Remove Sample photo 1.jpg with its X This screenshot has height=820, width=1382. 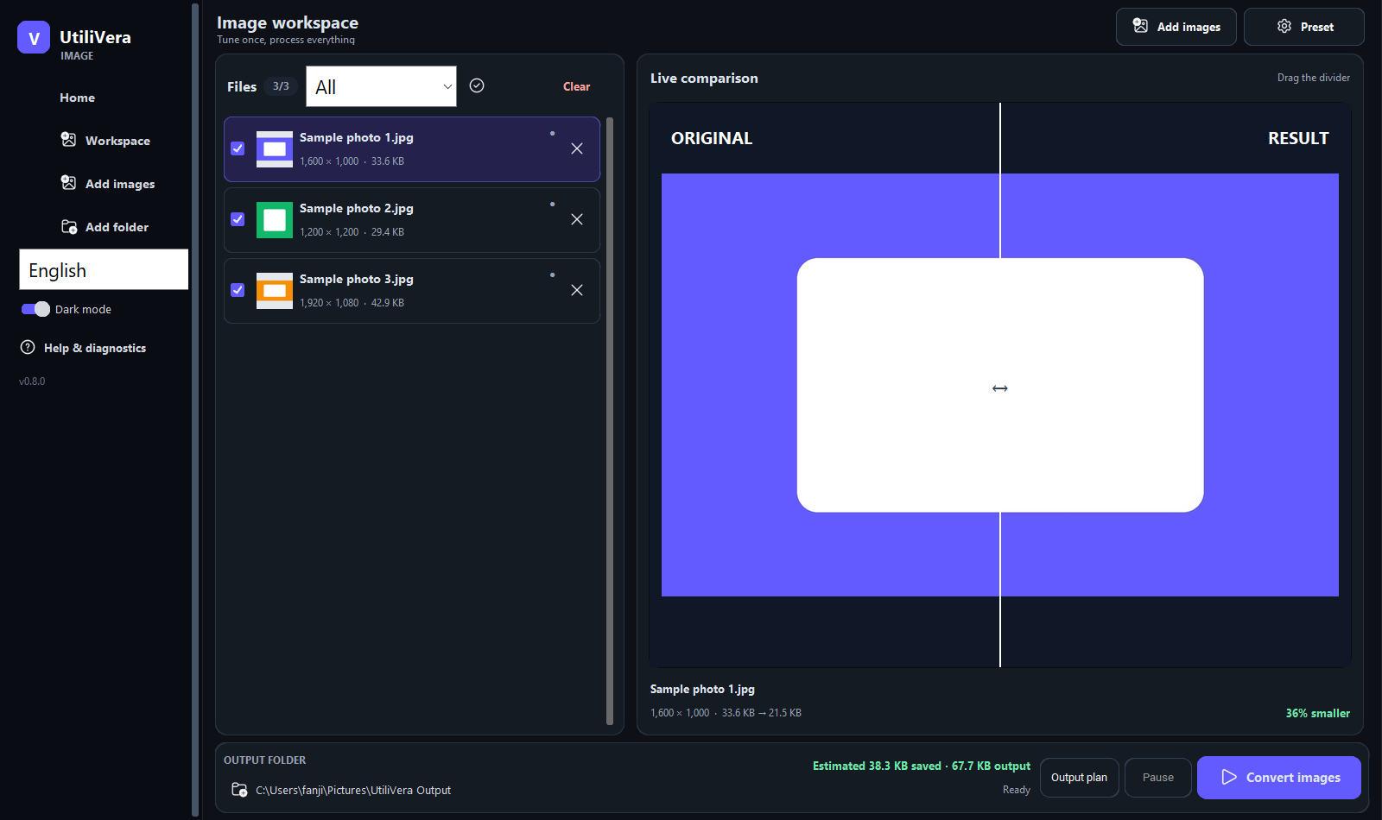(577, 148)
